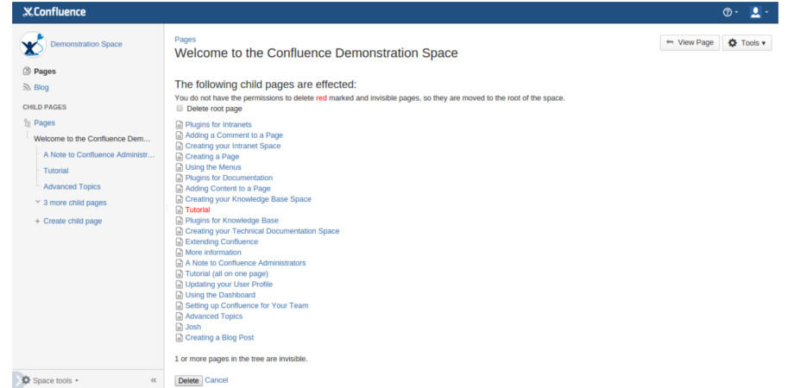Open the Creating a Blog Post link

tap(219, 337)
